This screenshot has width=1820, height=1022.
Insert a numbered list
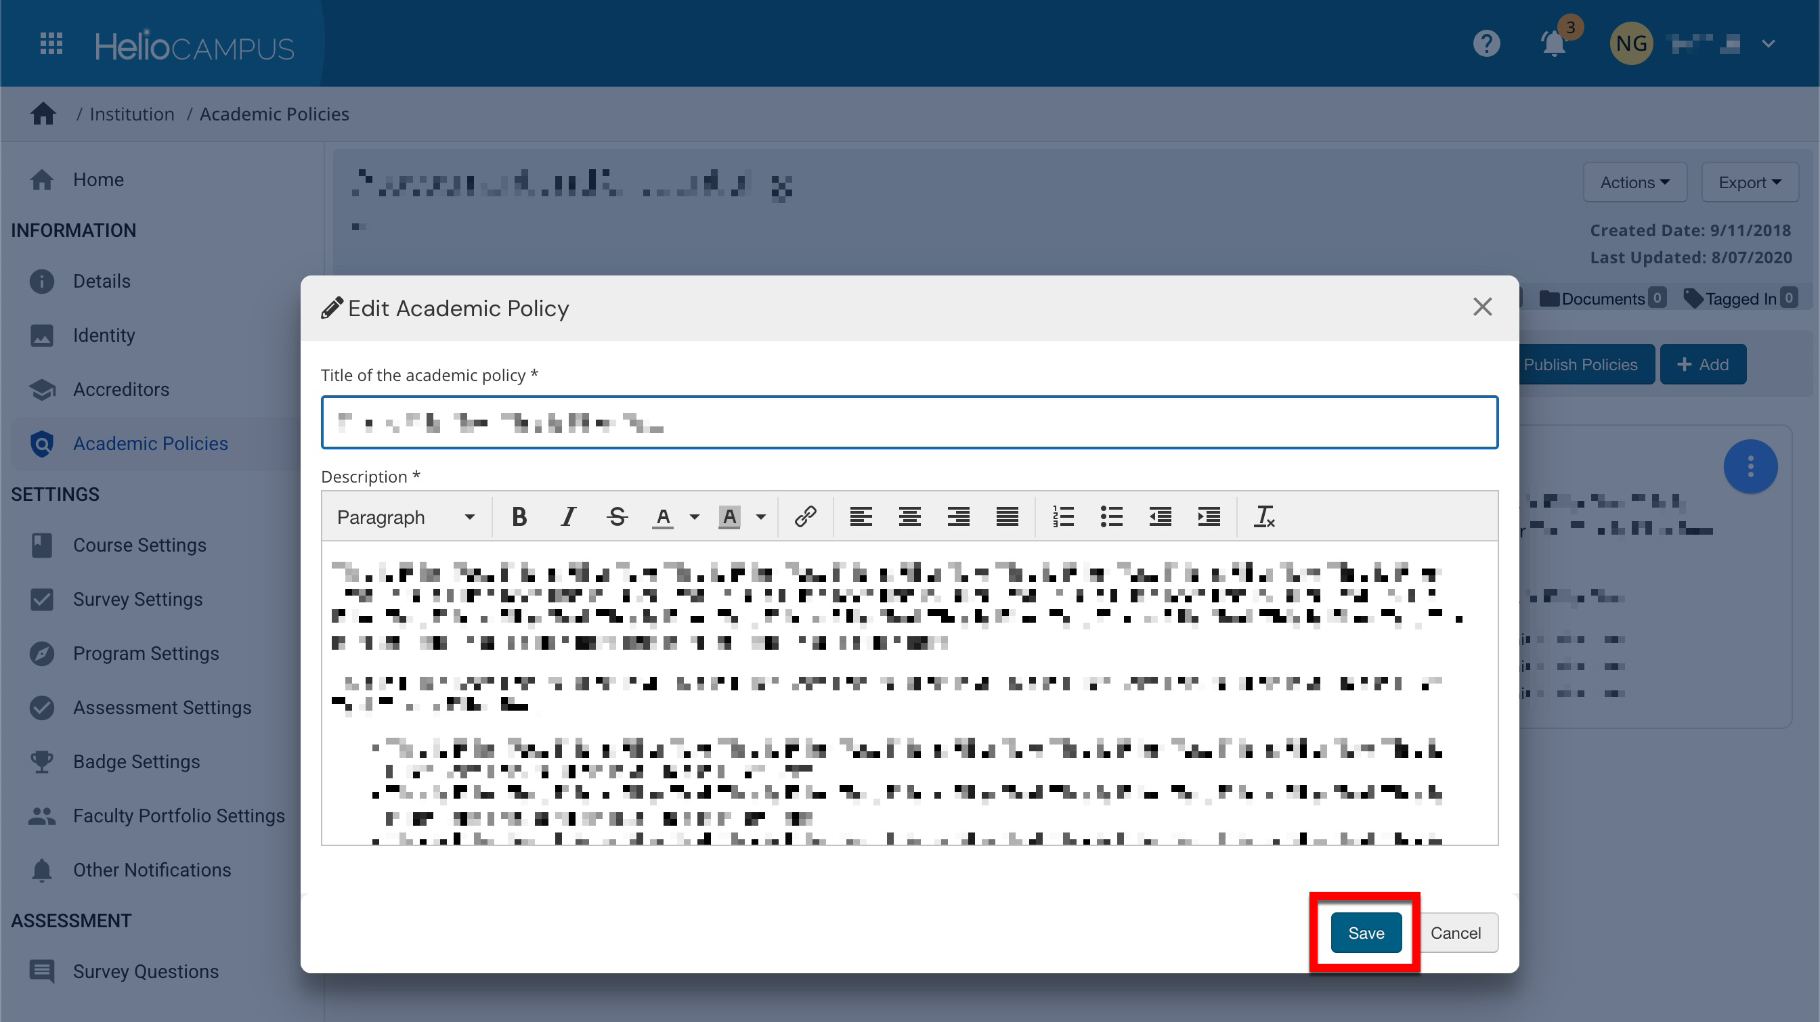point(1062,517)
